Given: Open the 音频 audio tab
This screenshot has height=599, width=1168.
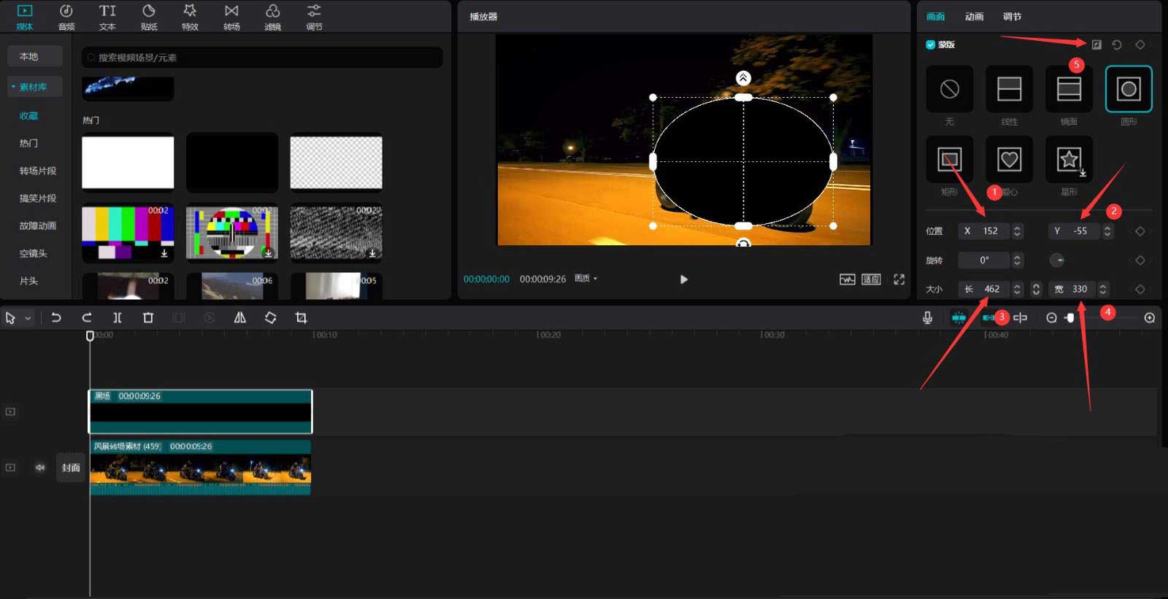Looking at the screenshot, I should pos(66,17).
